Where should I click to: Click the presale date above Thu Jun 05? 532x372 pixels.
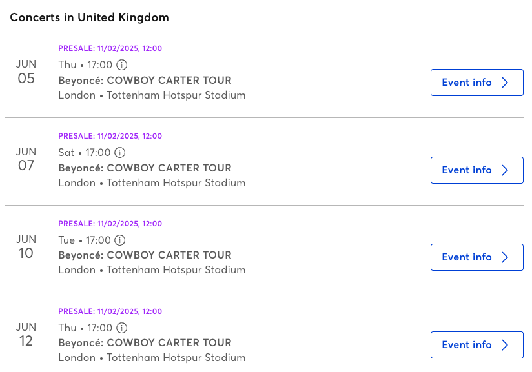(x=110, y=48)
